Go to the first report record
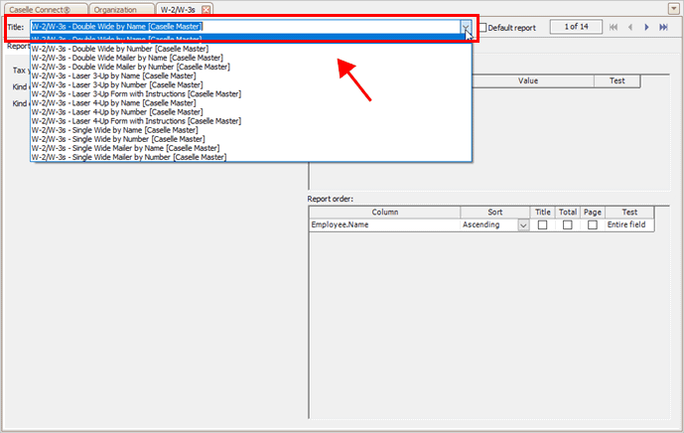The width and height of the screenshot is (684, 433). pos(614,27)
